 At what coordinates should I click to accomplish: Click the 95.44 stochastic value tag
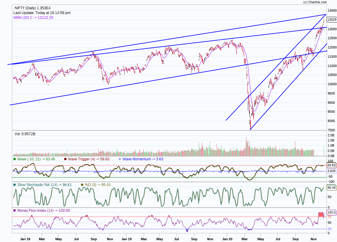tap(332, 188)
